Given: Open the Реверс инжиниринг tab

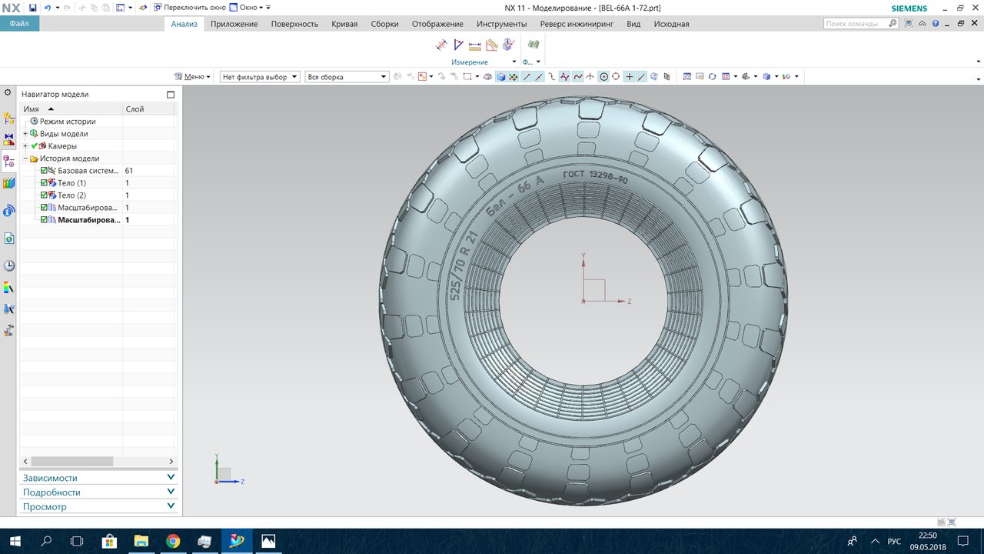Looking at the screenshot, I should coord(578,24).
